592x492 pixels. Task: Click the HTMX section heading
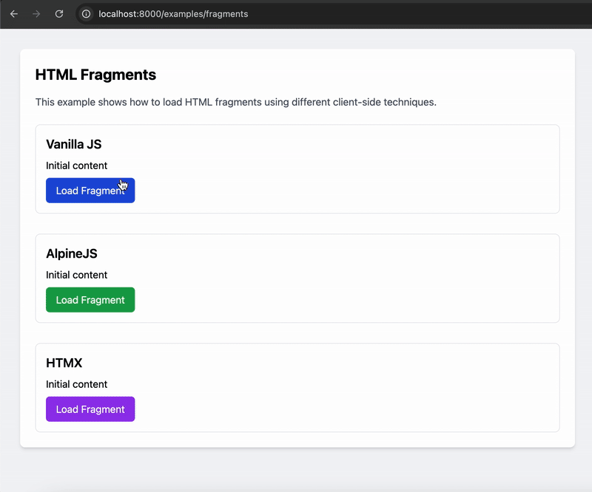point(64,363)
